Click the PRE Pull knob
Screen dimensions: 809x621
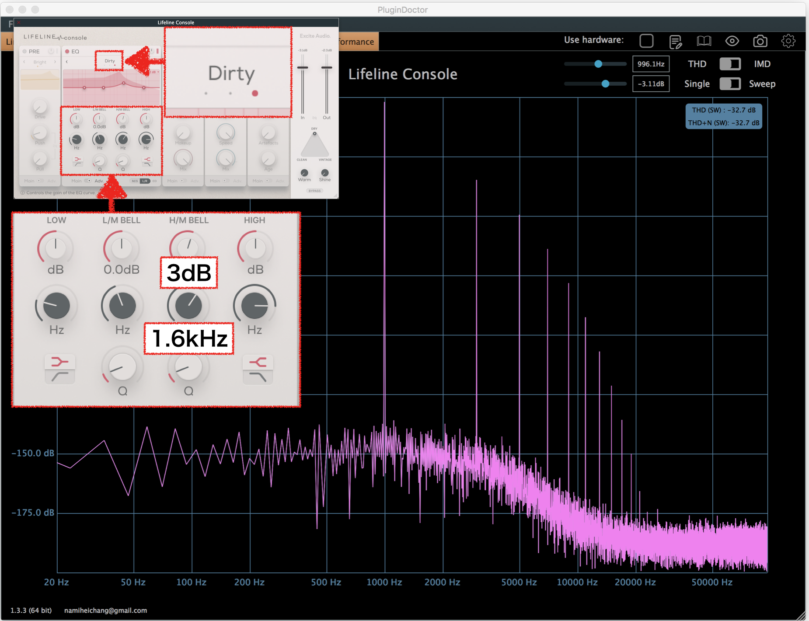coord(40,159)
